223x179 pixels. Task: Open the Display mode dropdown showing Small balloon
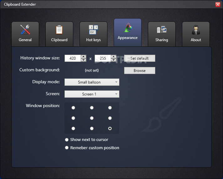click(92, 82)
